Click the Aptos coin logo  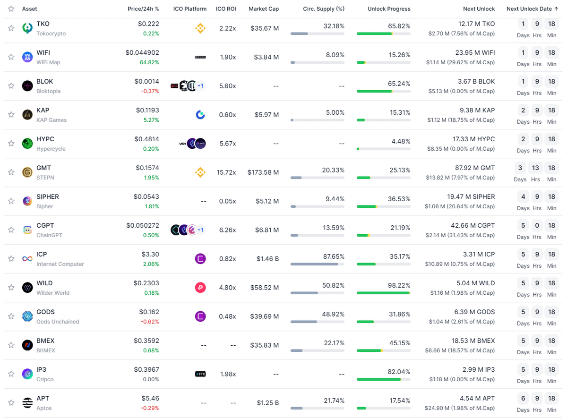(x=27, y=403)
